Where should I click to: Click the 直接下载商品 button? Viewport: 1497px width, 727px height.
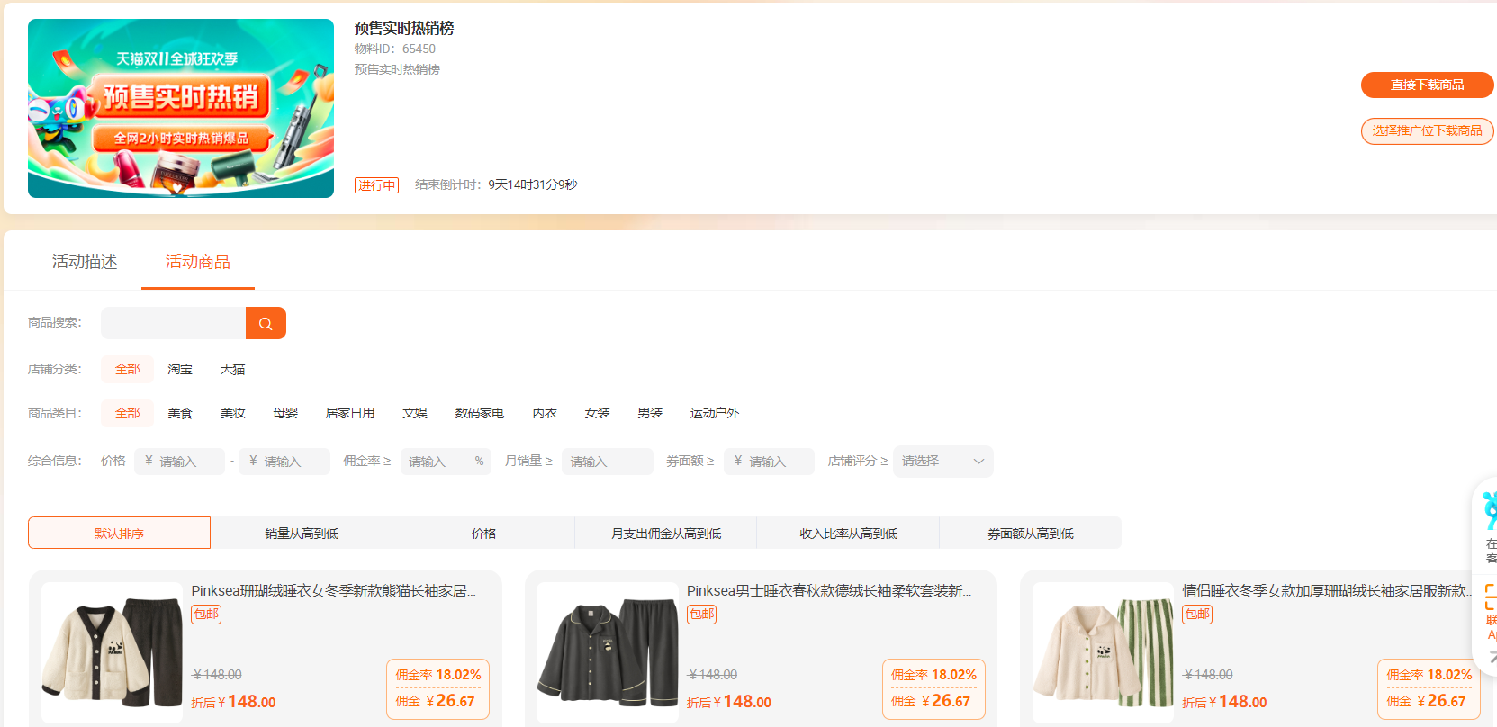coord(1427,85)
